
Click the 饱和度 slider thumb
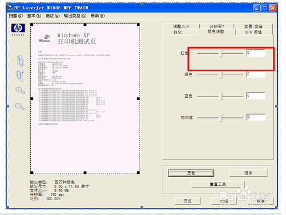(221, 118)
